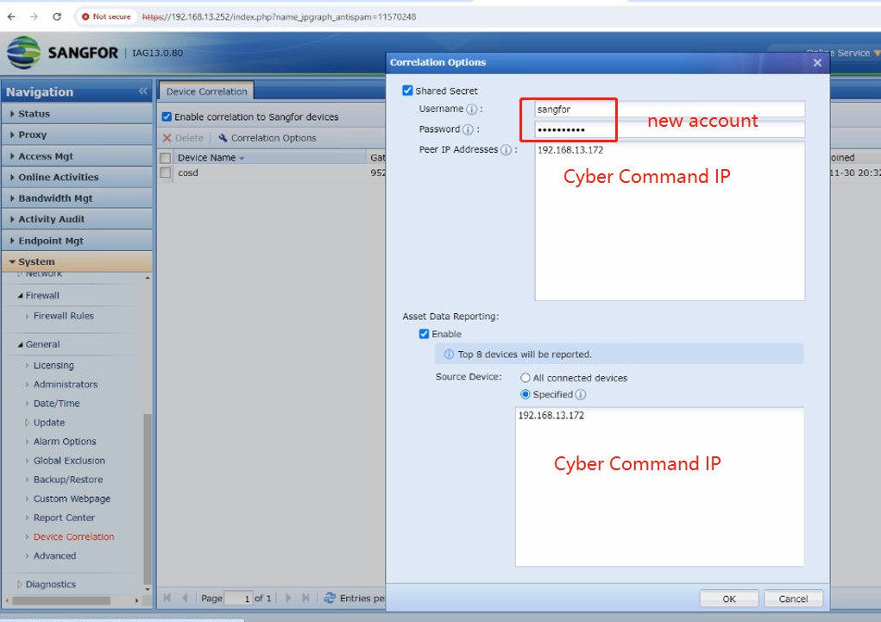Go to first page in pagination
This screenshot has width=881, height=622.
coord(167,598)
